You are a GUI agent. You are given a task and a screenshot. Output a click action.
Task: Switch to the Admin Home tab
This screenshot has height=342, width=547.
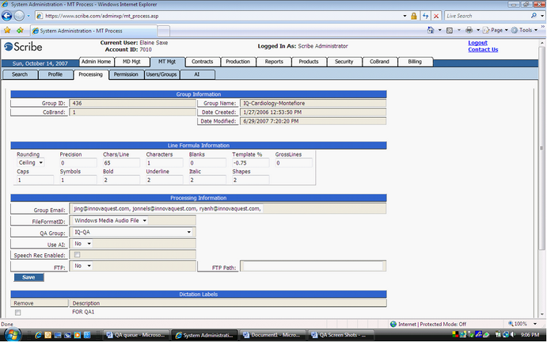coord(96,62)
